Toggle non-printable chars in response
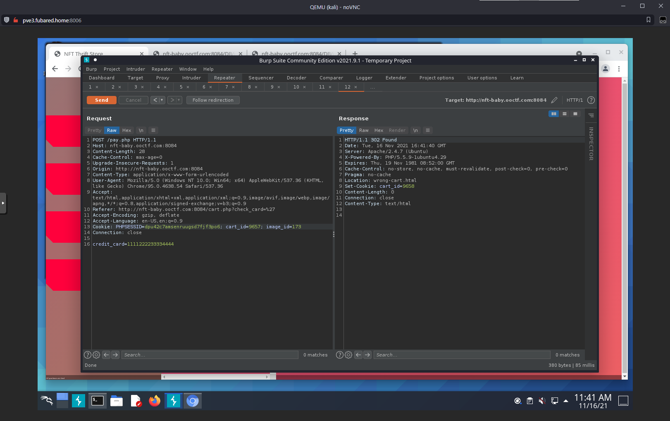The image size is (670, 421). tap(415, 130)
